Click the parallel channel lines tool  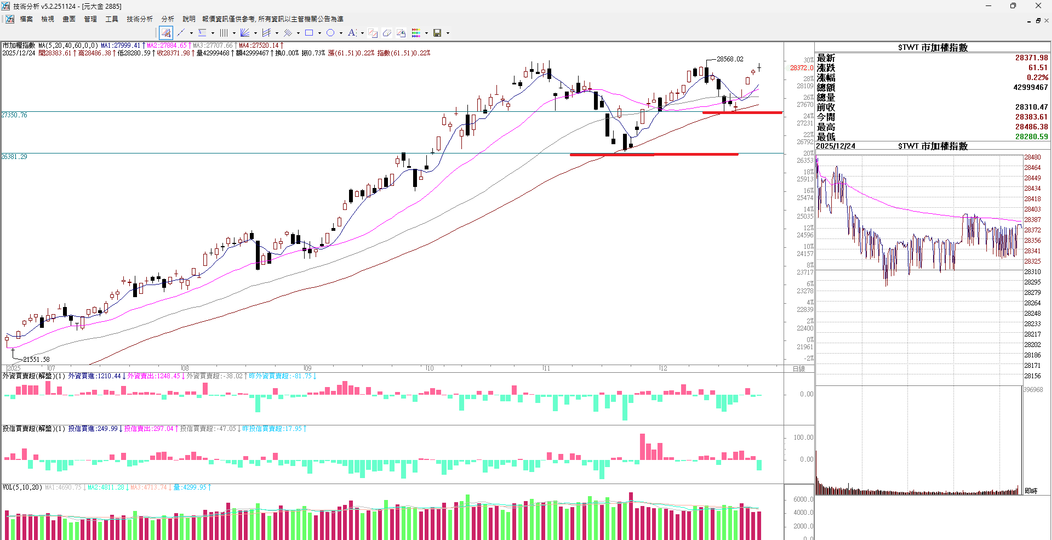288,33
